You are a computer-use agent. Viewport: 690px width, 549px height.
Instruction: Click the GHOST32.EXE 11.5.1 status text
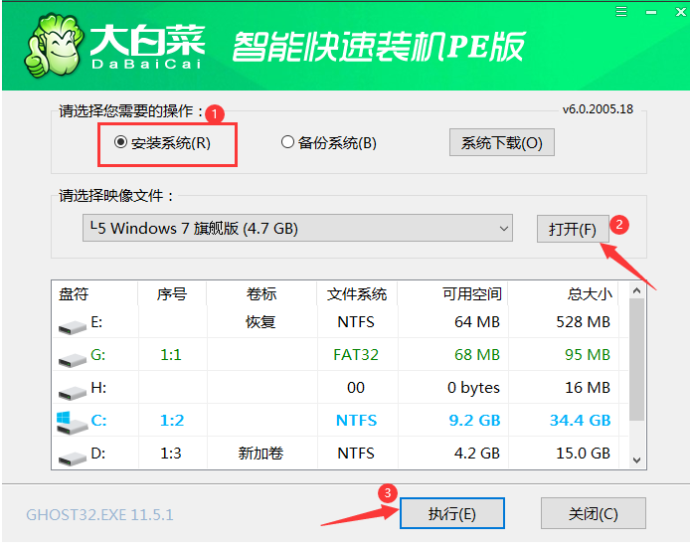pos(99,514)
